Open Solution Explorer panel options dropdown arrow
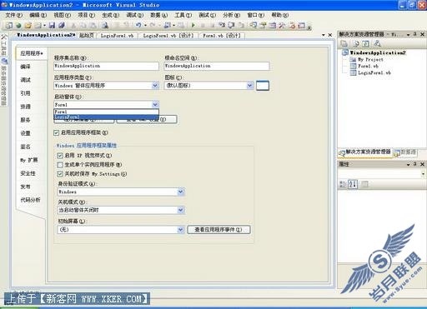 (x=409, y=35)
